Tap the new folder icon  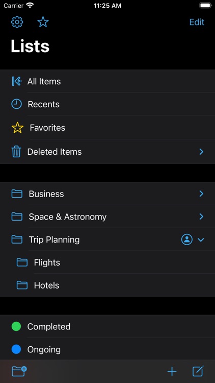[19, 371]
